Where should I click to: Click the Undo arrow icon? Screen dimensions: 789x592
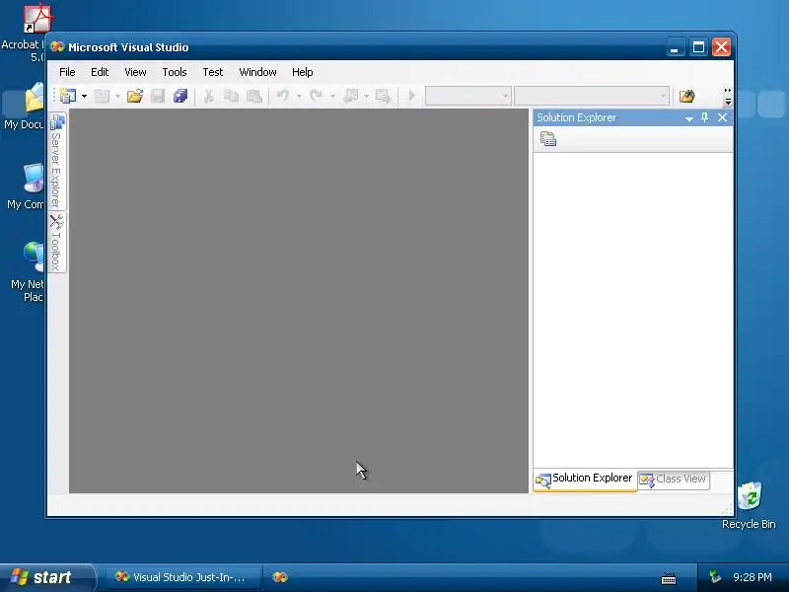point(283,96)
